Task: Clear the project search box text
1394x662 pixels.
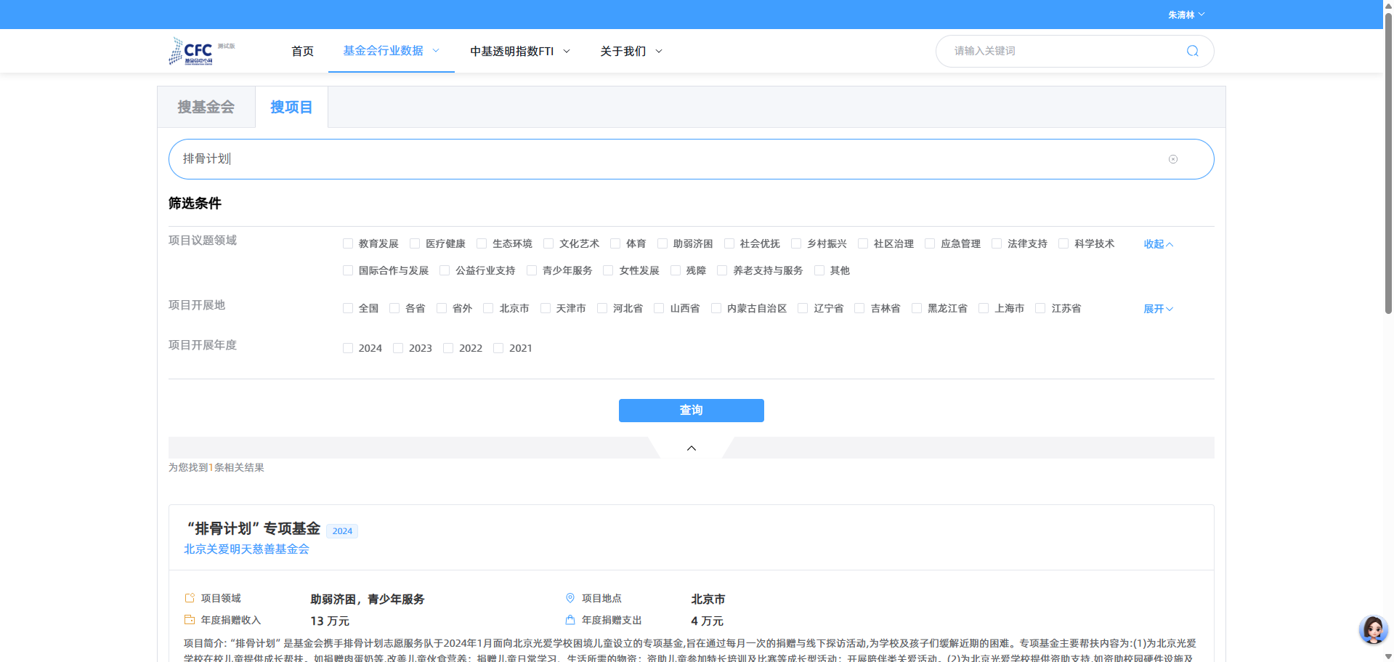Action: 1172,159
